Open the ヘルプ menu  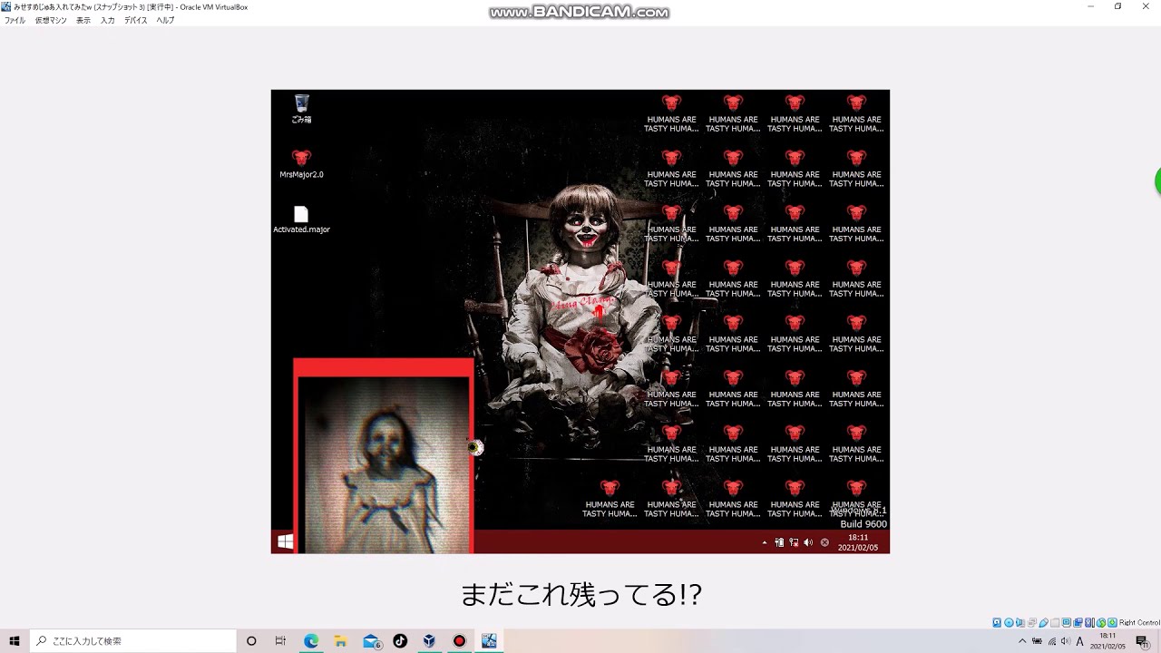click(x=165, y=20)
